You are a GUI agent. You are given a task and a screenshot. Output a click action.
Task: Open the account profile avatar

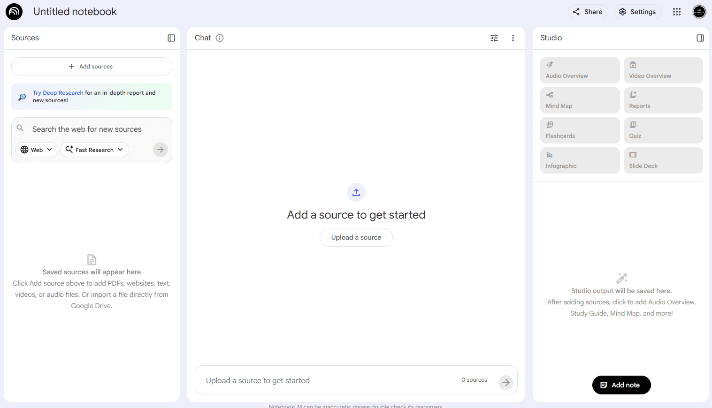[699, 12]
